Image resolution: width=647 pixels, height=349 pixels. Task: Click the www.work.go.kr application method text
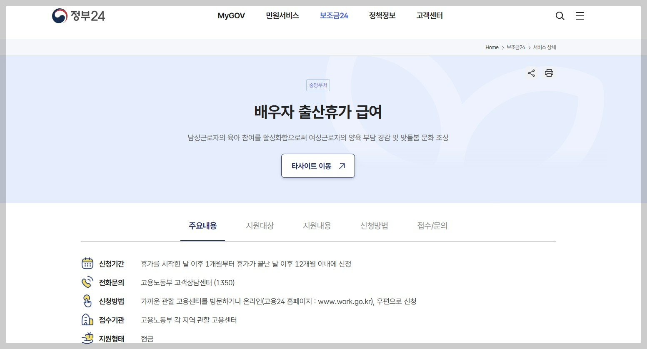[x=279, y=301]
